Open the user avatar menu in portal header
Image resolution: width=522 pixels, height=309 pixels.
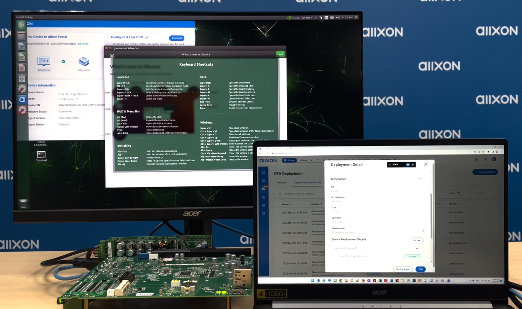pos(494,159)
